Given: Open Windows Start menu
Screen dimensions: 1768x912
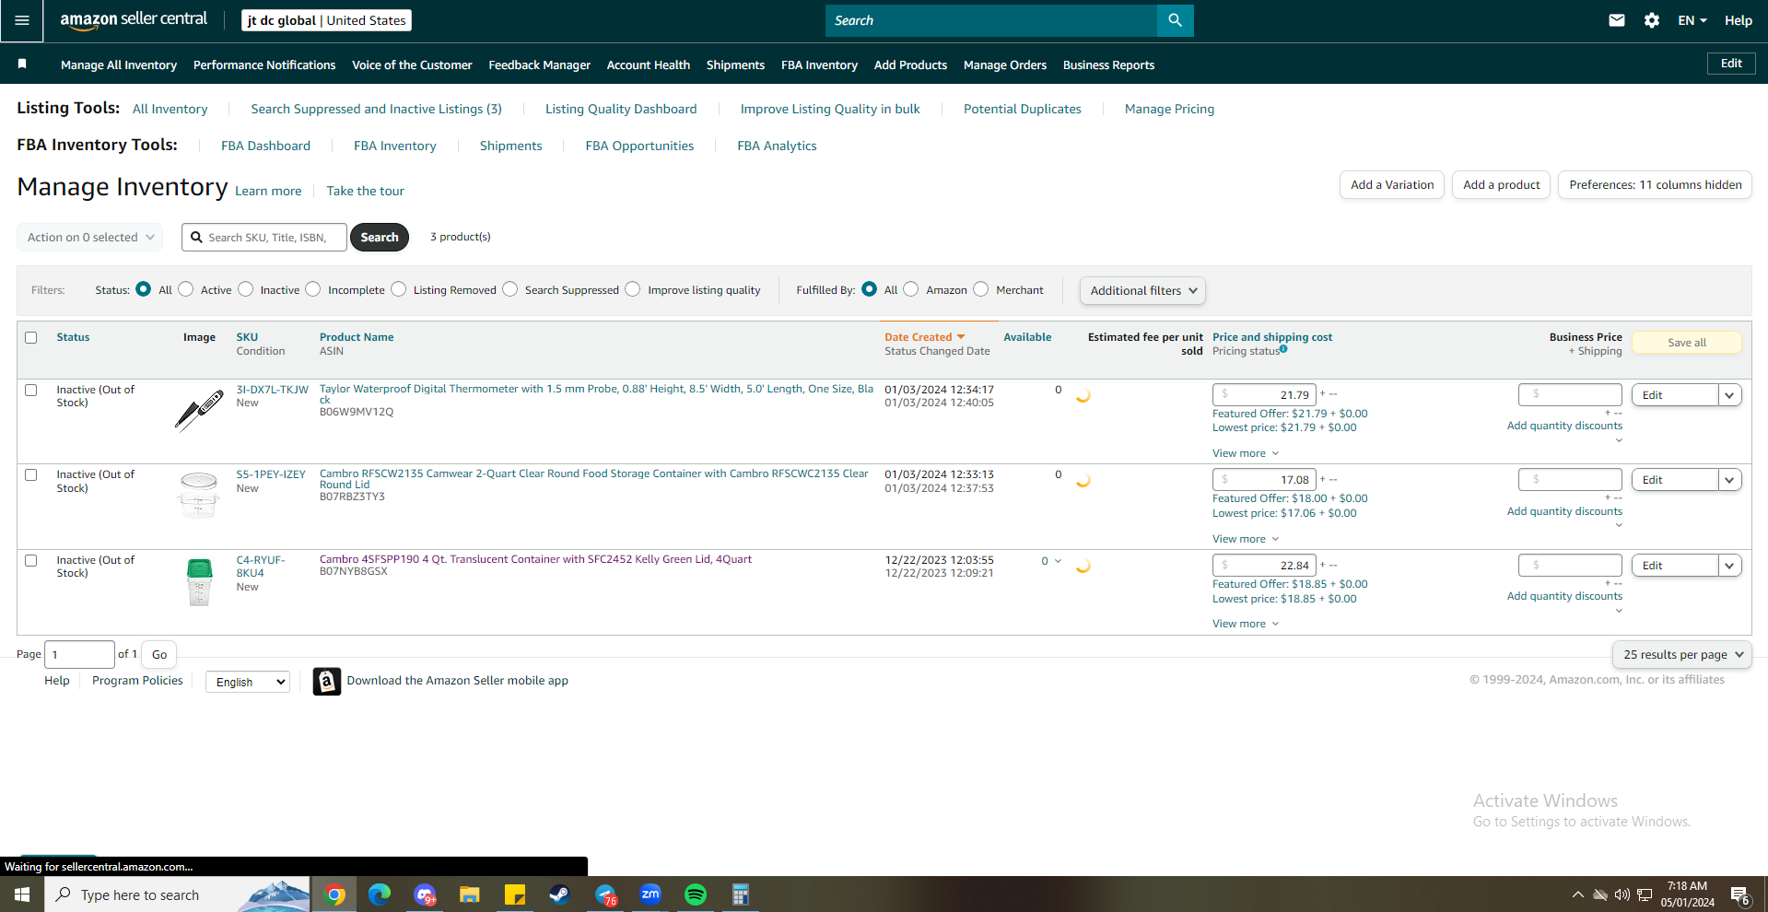Looking at the screenshot, I should coord(22,894).
